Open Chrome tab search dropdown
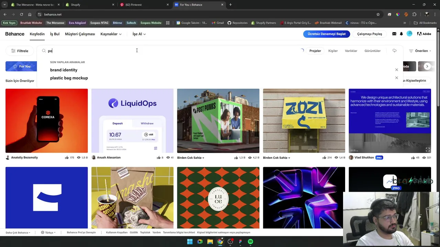The height and width of the screenshot is (247, 440). (4, 5)
